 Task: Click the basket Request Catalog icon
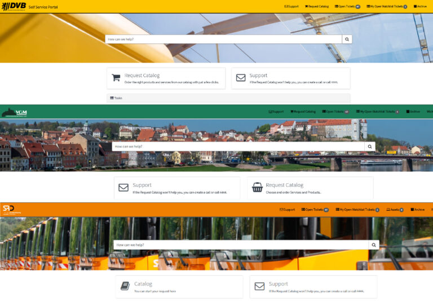pos(257,187)
